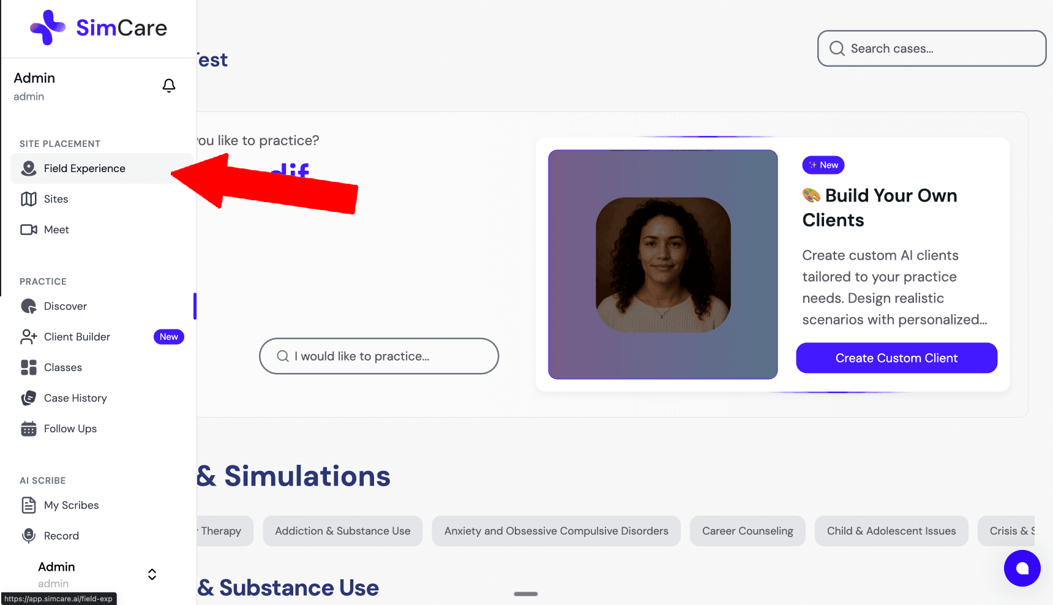
Task: Switch to Career Counseling category
Action: tap(748, 531)
